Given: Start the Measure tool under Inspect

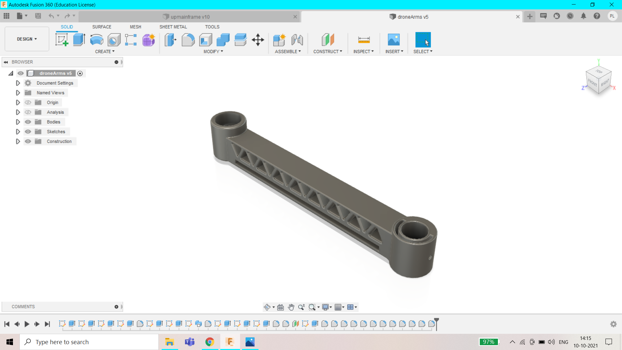Looking at the screenshot, I should (363, 40).
